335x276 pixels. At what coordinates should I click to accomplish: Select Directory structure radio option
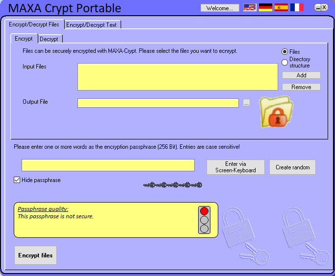[x=284, y=63]
